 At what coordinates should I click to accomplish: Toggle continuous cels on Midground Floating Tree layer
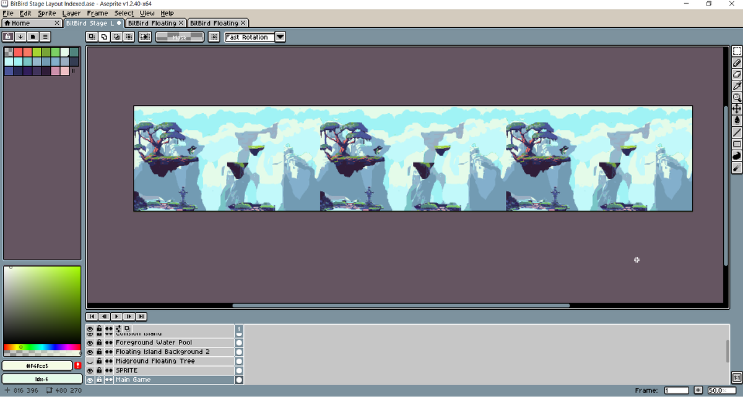click(x=109, y=361)
